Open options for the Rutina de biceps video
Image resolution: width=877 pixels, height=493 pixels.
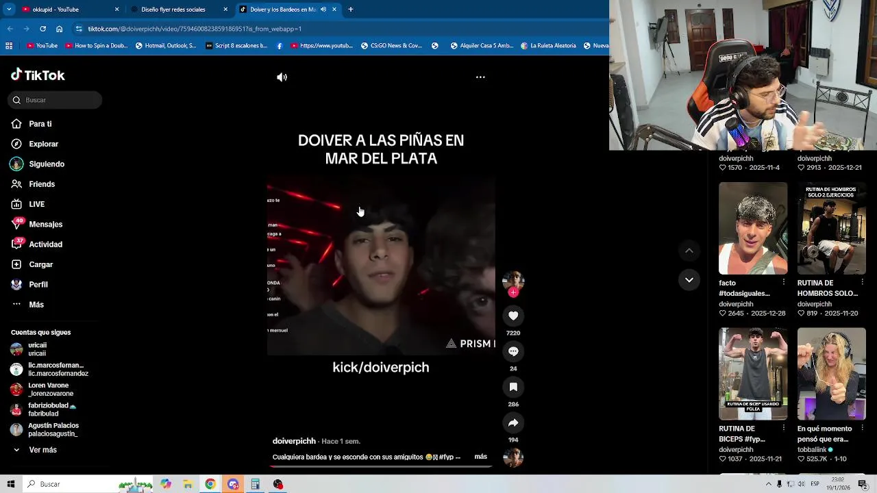784,428
